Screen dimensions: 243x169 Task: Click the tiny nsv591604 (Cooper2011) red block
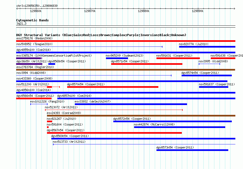[x=48, y=127]
